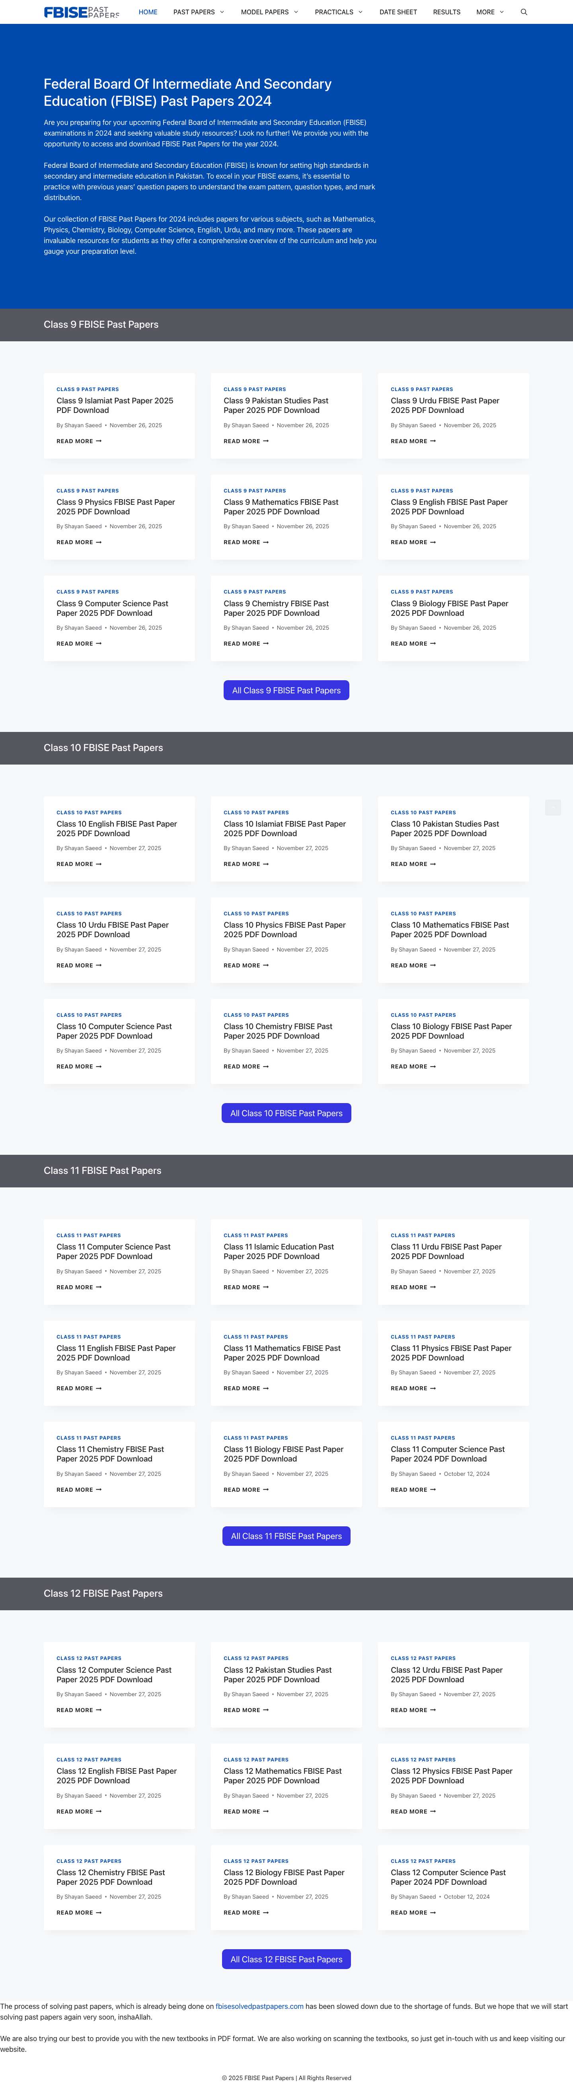Open Class 12 Physics FBISE Past Paper title
Viewport: 573px width, 2090px height.
[x=451, y=1776]
